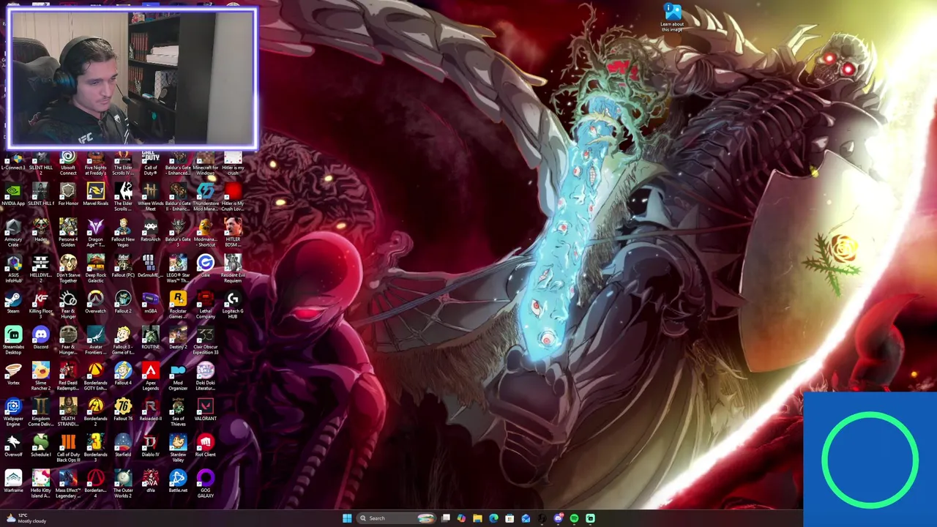This screenshot has height=527, width=937.
Task: Open the RetroArch shortcut
Action: pyautogui.click(x=150, y=231)
